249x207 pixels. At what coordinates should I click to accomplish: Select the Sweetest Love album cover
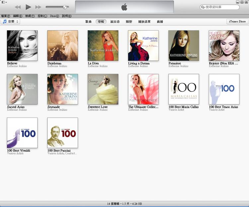pos(103,89)
